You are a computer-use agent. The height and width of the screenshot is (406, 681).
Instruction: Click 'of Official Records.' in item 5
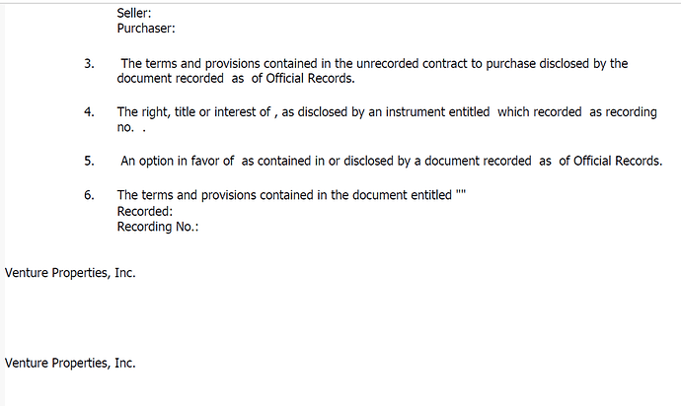tap(610, 161)
